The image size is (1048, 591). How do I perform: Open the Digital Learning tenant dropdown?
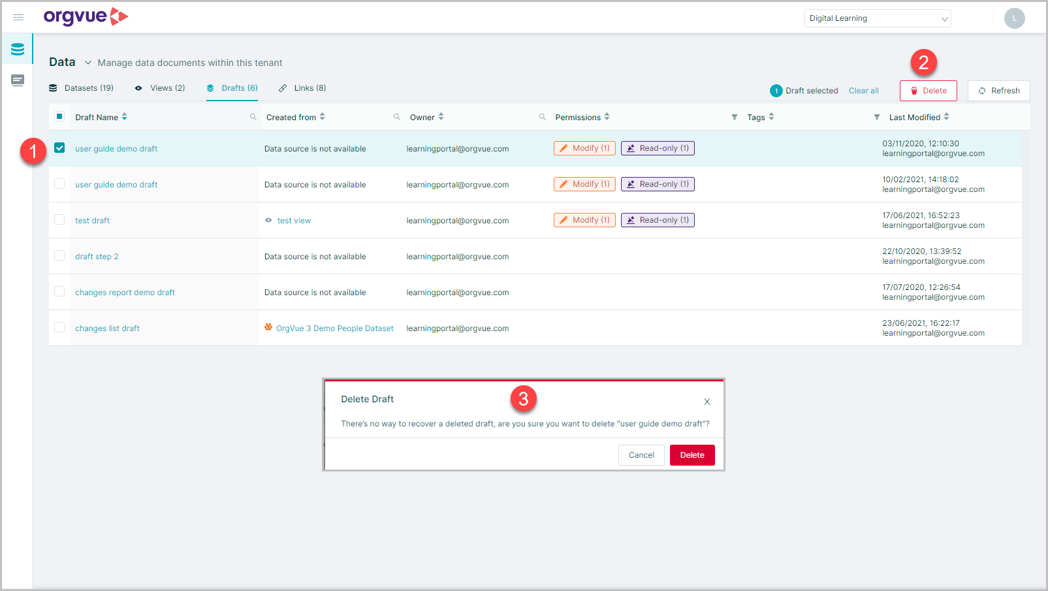click(878, 18)
